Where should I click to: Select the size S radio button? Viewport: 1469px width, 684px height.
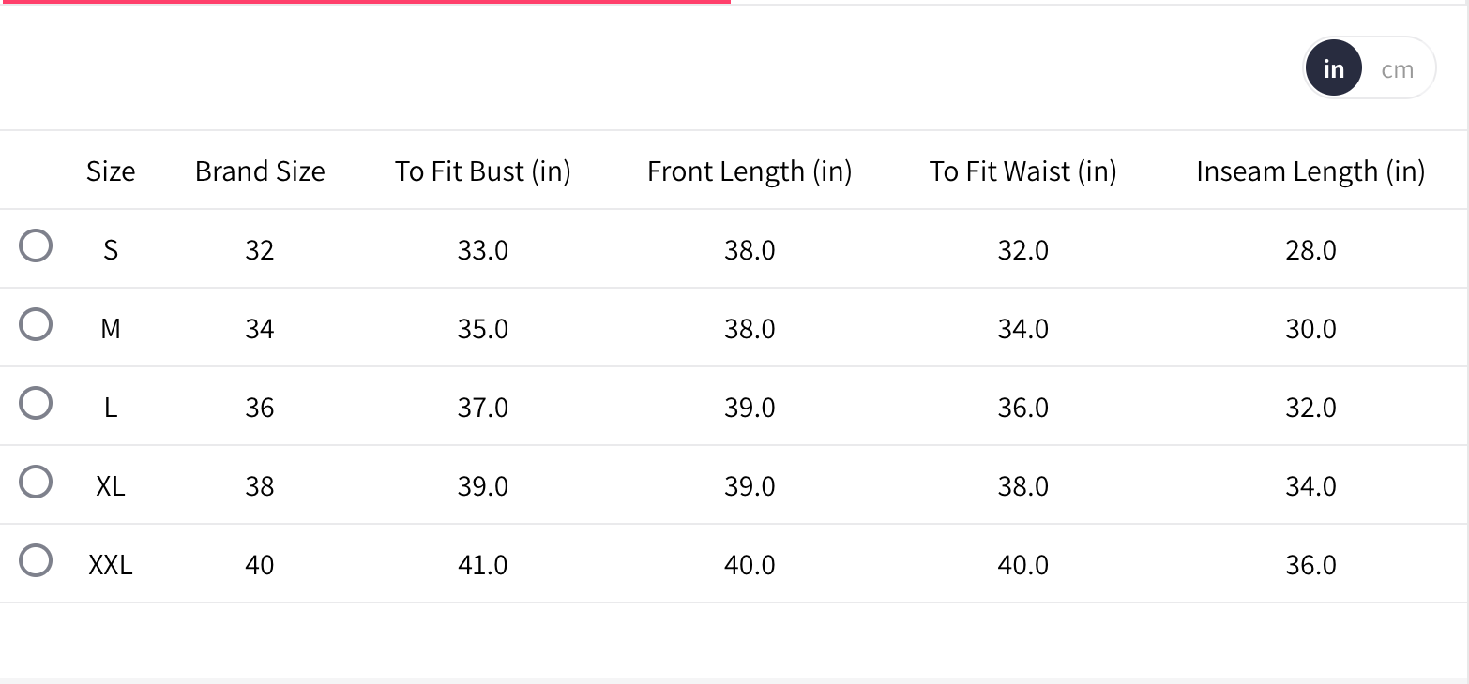pos(36,245)
